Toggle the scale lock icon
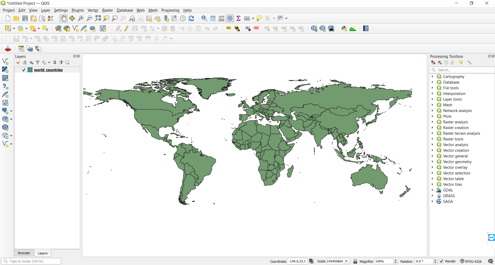495x265 pixels. coord(355,261)
